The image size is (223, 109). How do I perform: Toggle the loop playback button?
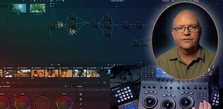click(x=124, y=65)
